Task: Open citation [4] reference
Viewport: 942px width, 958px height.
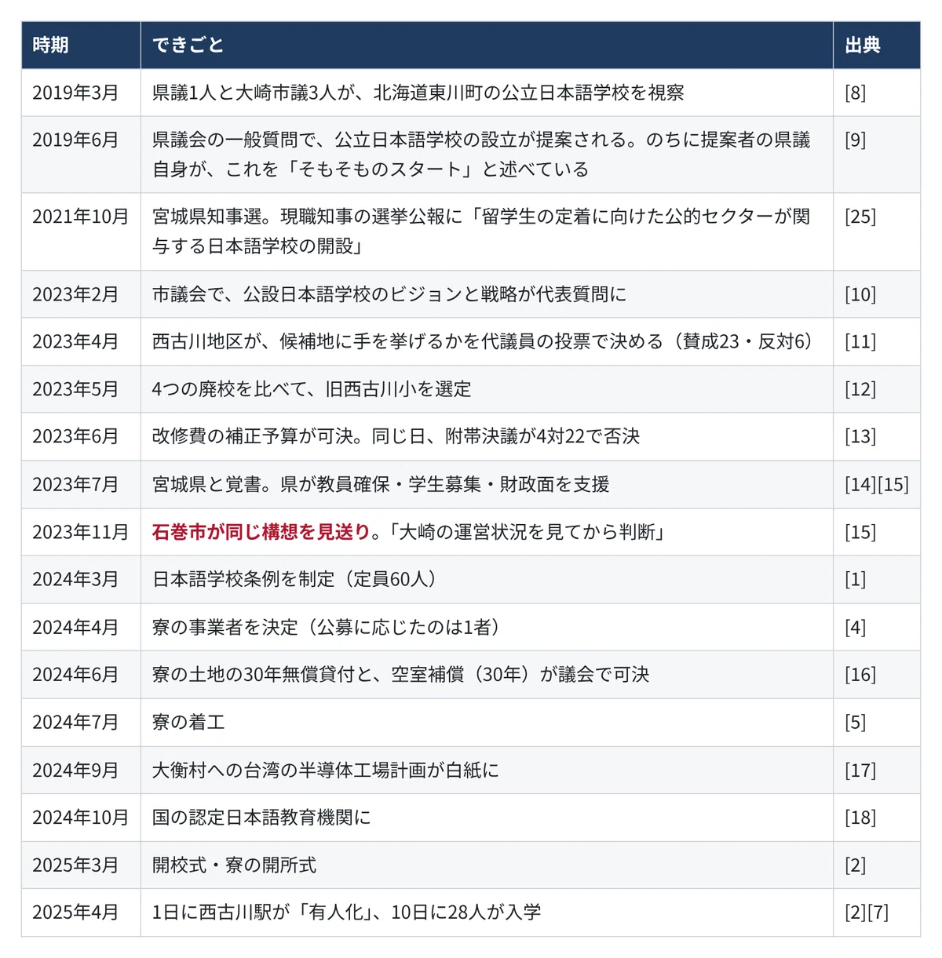Action: click(x=855, y=627)
